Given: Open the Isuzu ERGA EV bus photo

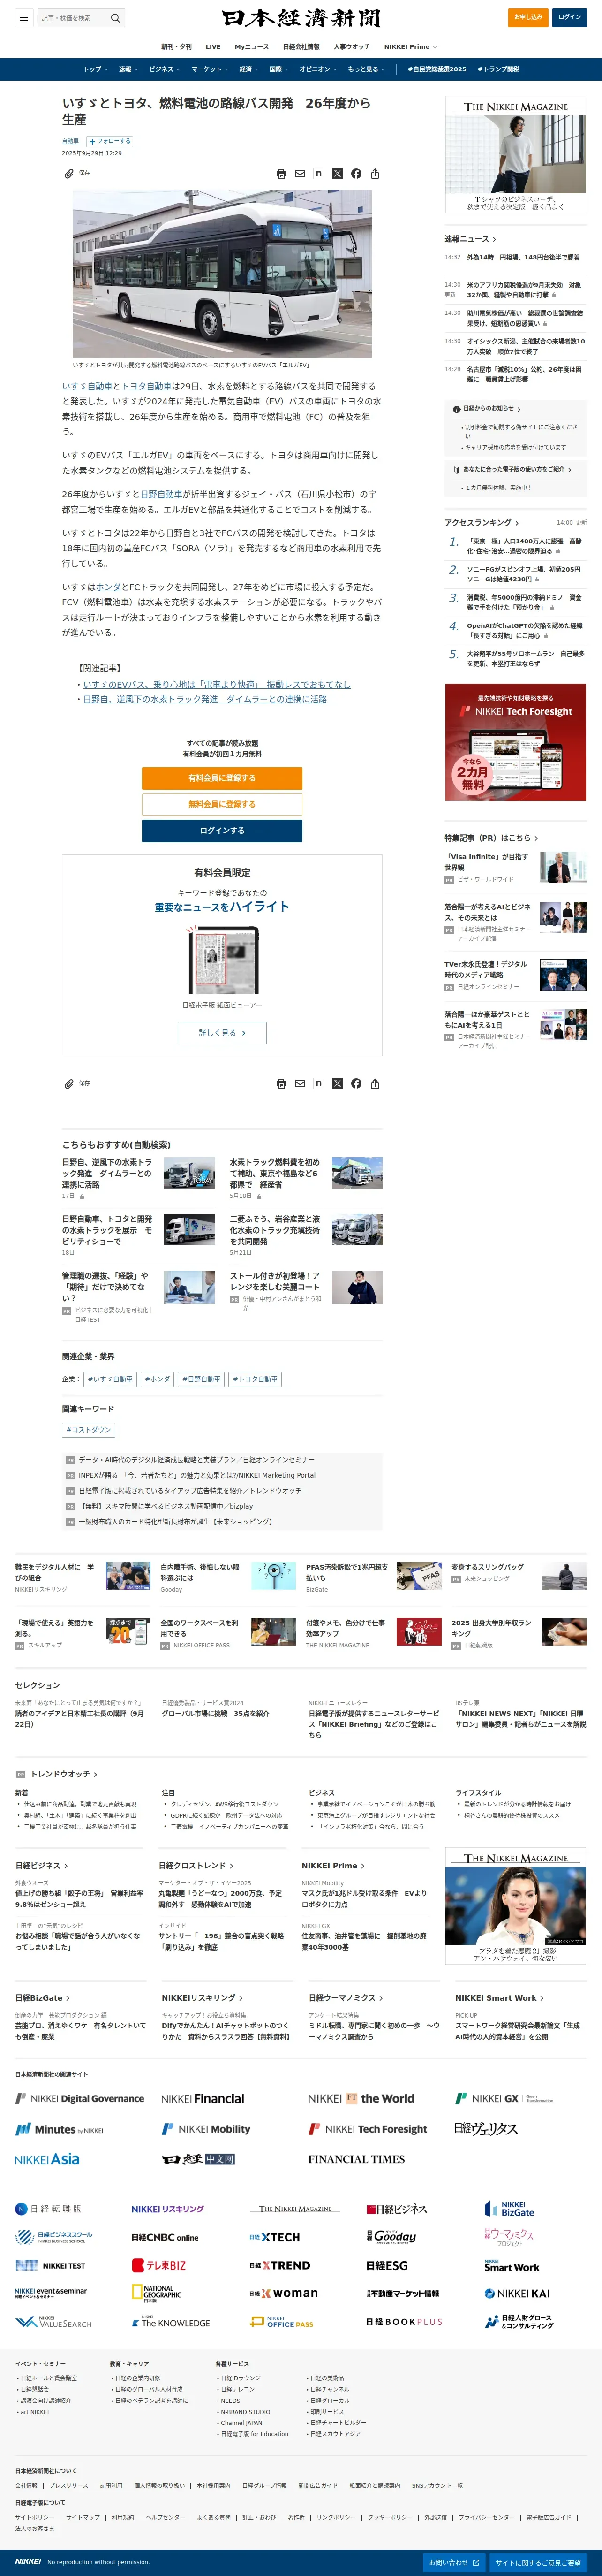Looking at the screenshot, I should coord(222,274).
